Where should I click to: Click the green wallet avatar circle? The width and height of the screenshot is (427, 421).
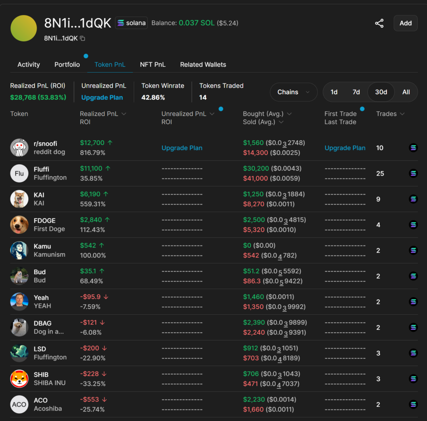click(x=24, y=28)
